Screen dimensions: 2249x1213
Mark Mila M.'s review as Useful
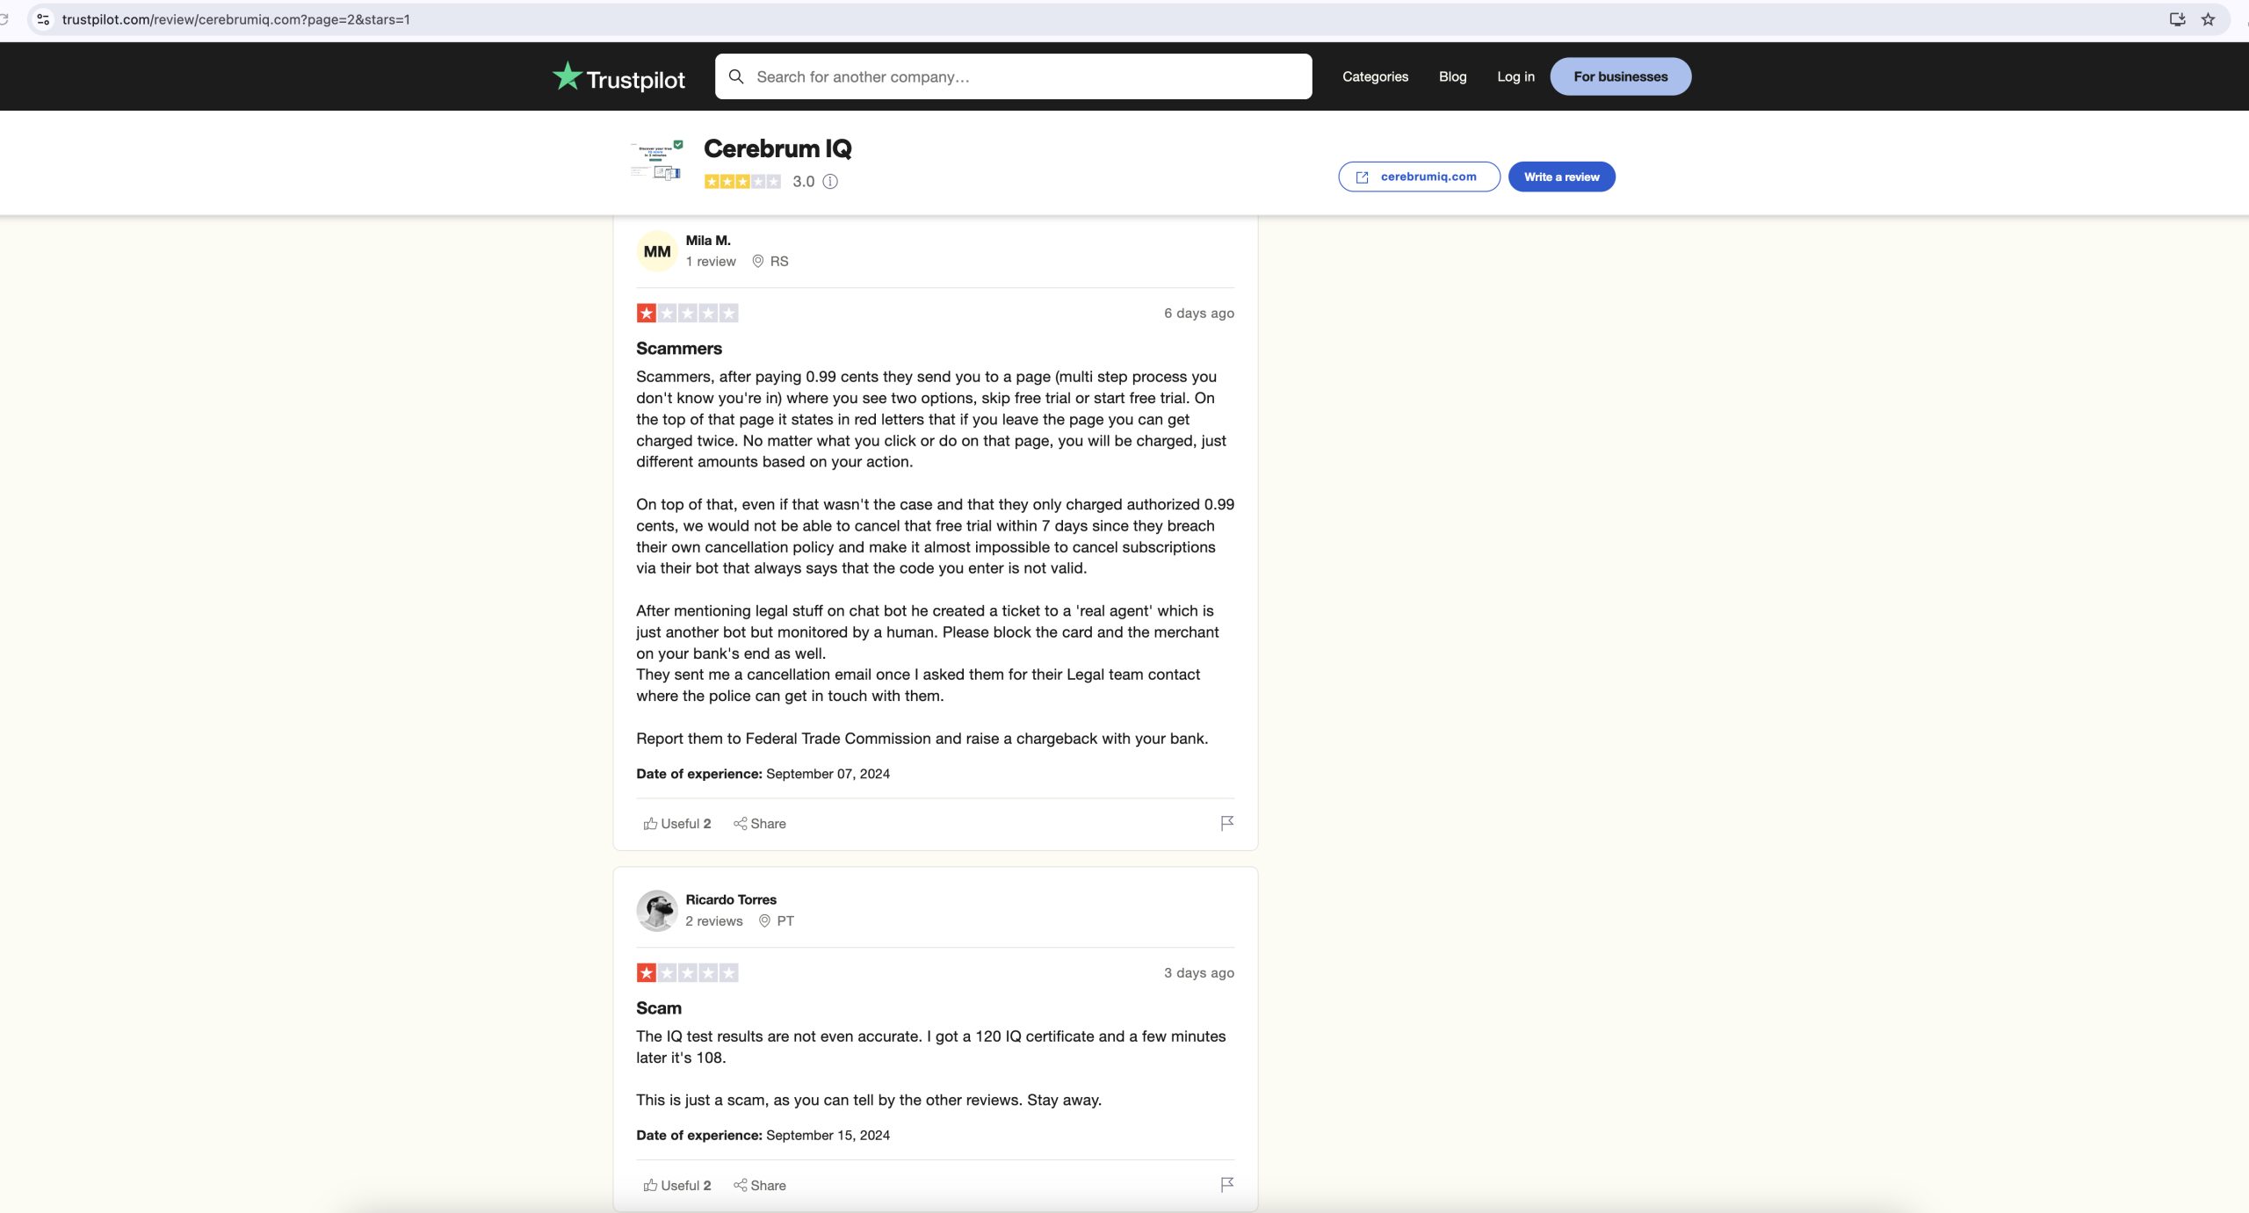(676, 824)
